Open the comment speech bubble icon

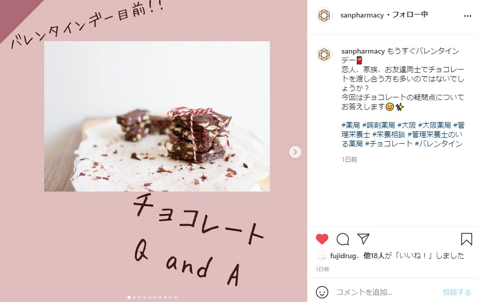pyautogui.click(x=343, y=239)
